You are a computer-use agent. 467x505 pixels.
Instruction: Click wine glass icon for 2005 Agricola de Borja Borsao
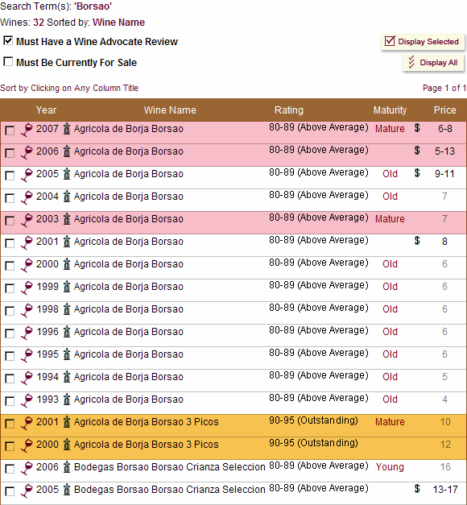[27, 175]
